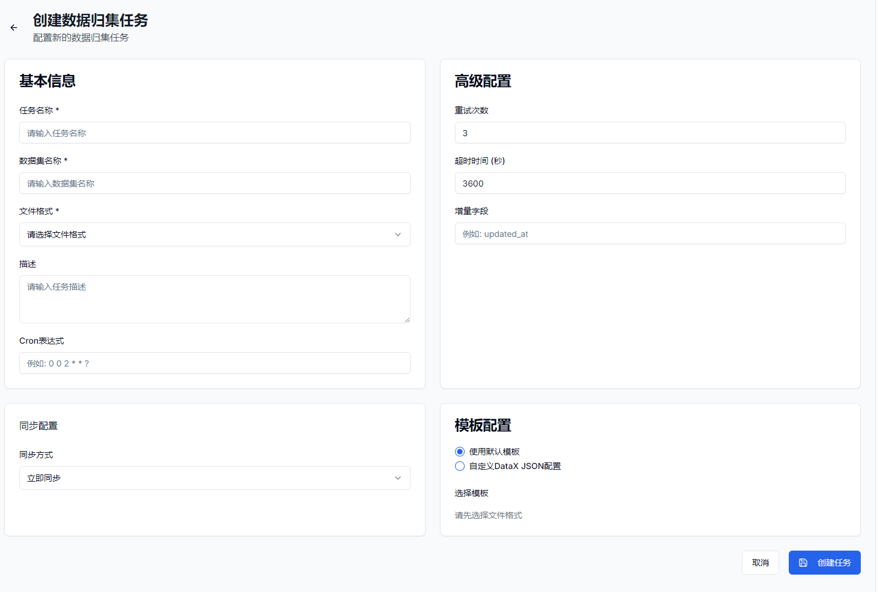Screen dimensions: 877x592
Task: Click the save icon in 创建任务 button
Action: coord(803,563)
